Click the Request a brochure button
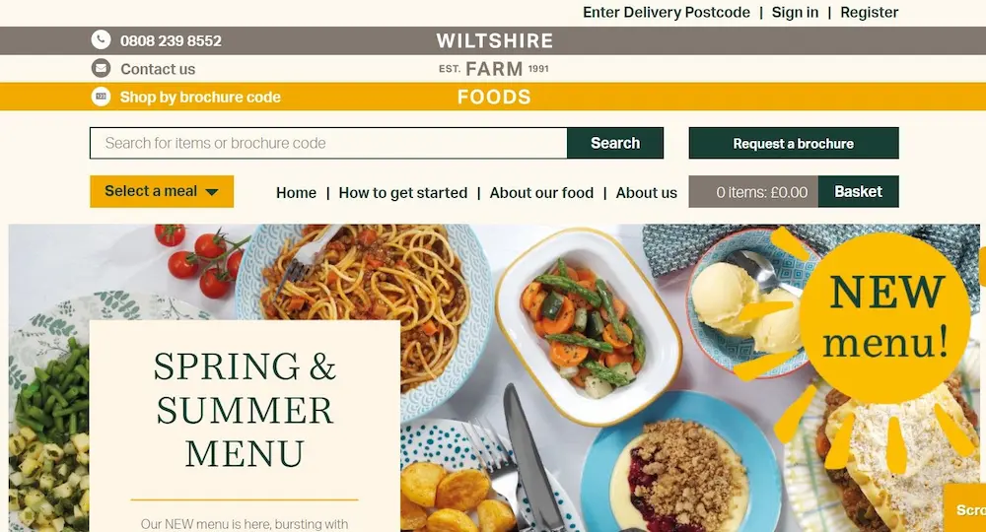Image resolution: width=986 pixels, height=532 pixels. pos(794,143)
